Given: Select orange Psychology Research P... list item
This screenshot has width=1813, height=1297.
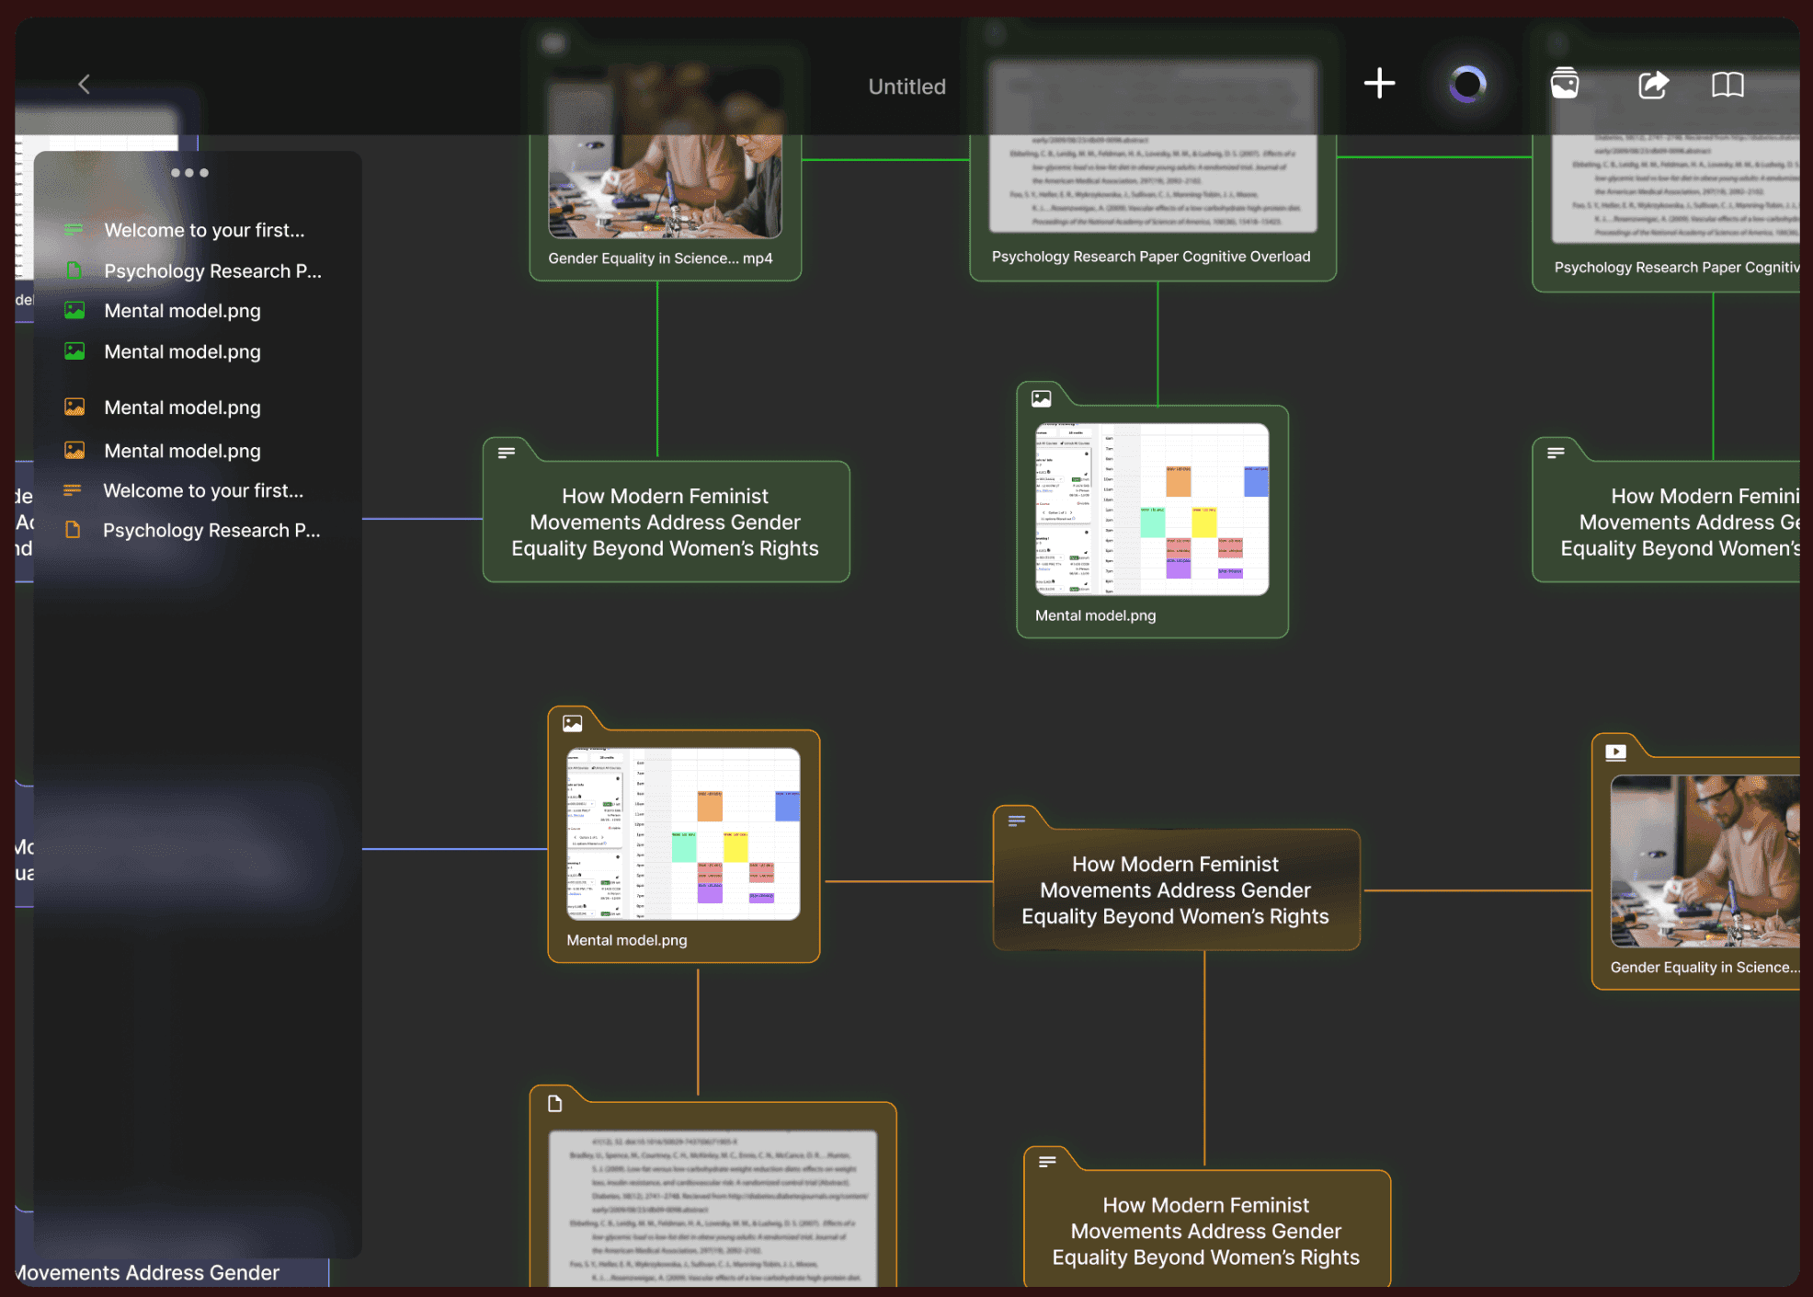Looking at the screenshot, I should [x=211, y=531].
